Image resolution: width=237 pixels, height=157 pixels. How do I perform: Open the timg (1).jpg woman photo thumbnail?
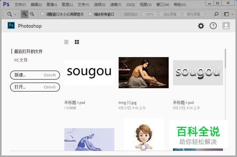pos(144,73)
